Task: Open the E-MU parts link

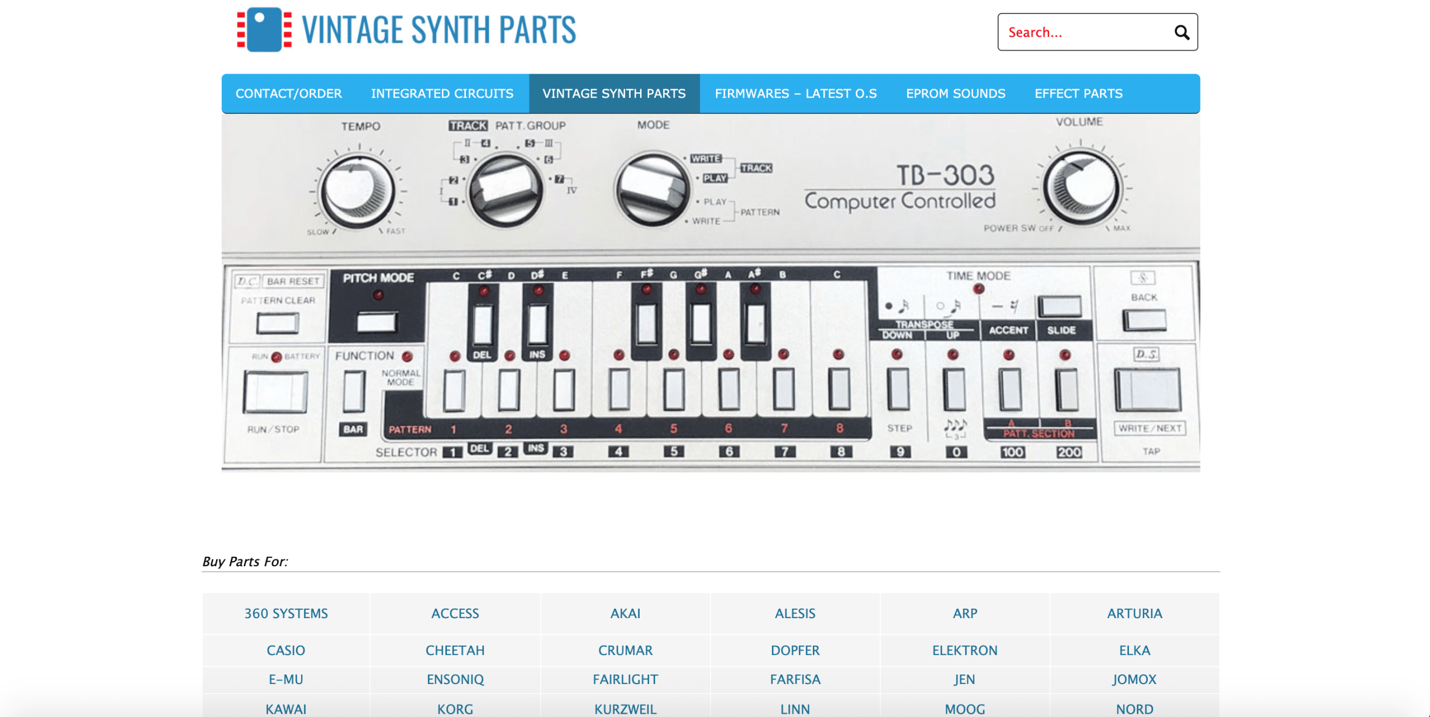Action: coord(286,679)
